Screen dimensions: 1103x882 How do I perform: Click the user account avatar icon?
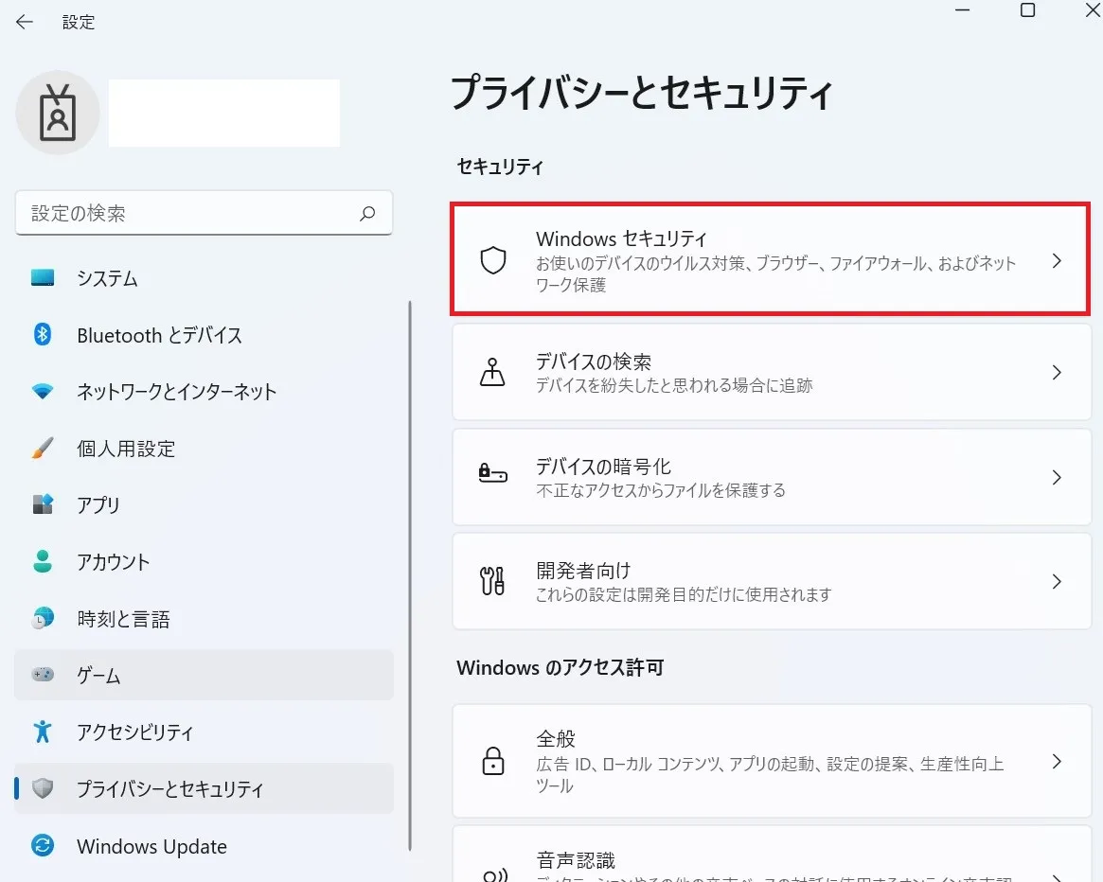coord(58,113)
